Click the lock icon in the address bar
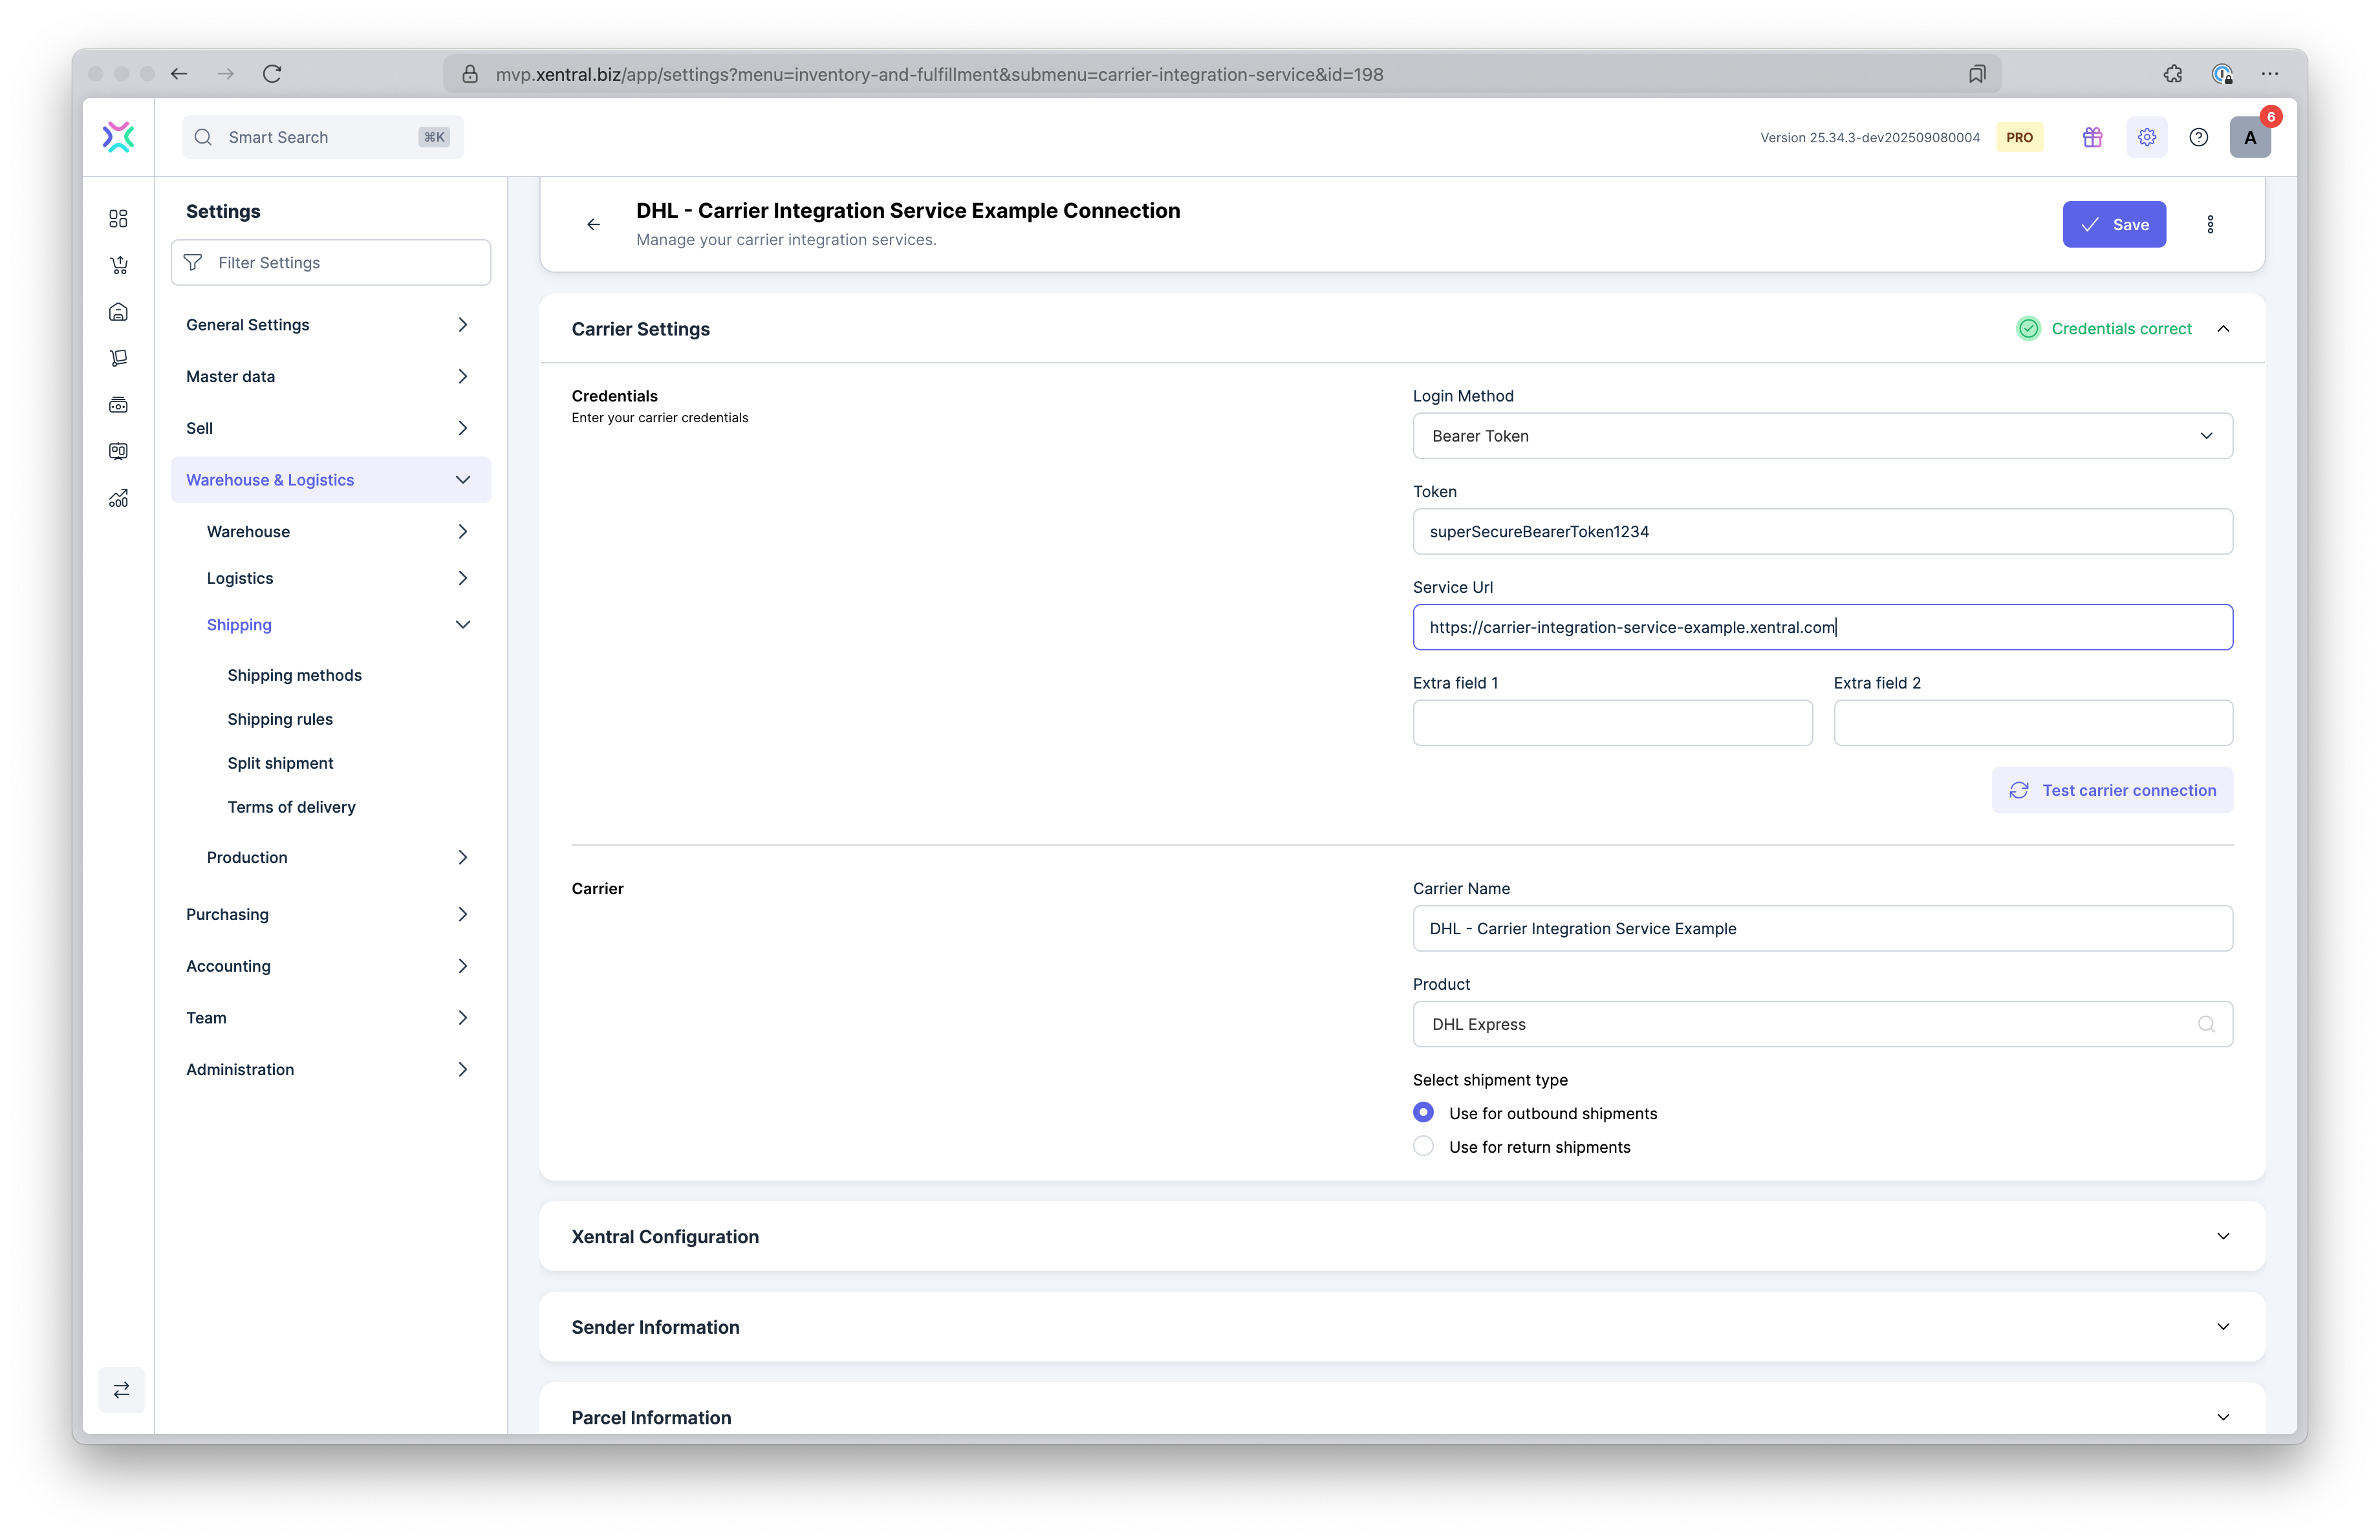This screenshot has width=2380, height=1540. tap(469, 74)
